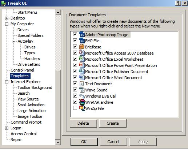This screenshot has height=150, width=188.
Task: Toggle Microsoft Office PowerPoint Presentation checkbox
Action: coord(75,65)
